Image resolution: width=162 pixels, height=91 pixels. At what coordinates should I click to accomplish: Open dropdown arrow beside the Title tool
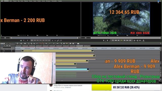(x=62, y=44)
